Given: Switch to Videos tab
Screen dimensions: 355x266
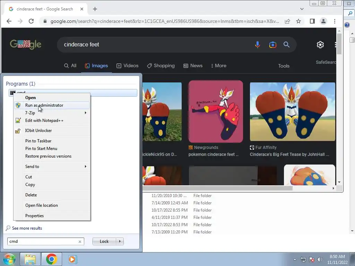Looking at the screenshot, I should (x=128, y=65).
